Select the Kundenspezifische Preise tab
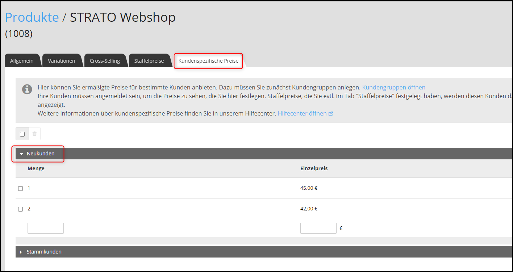 [x=208, y=60]
